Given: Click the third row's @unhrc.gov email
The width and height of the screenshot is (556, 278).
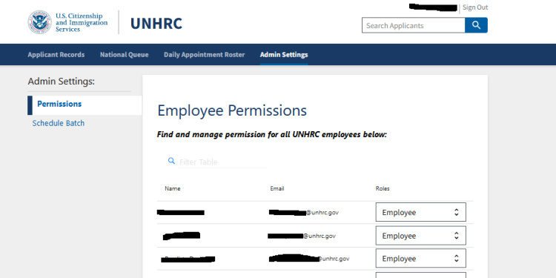Looking at the screenshot, I should pos(309,259).
